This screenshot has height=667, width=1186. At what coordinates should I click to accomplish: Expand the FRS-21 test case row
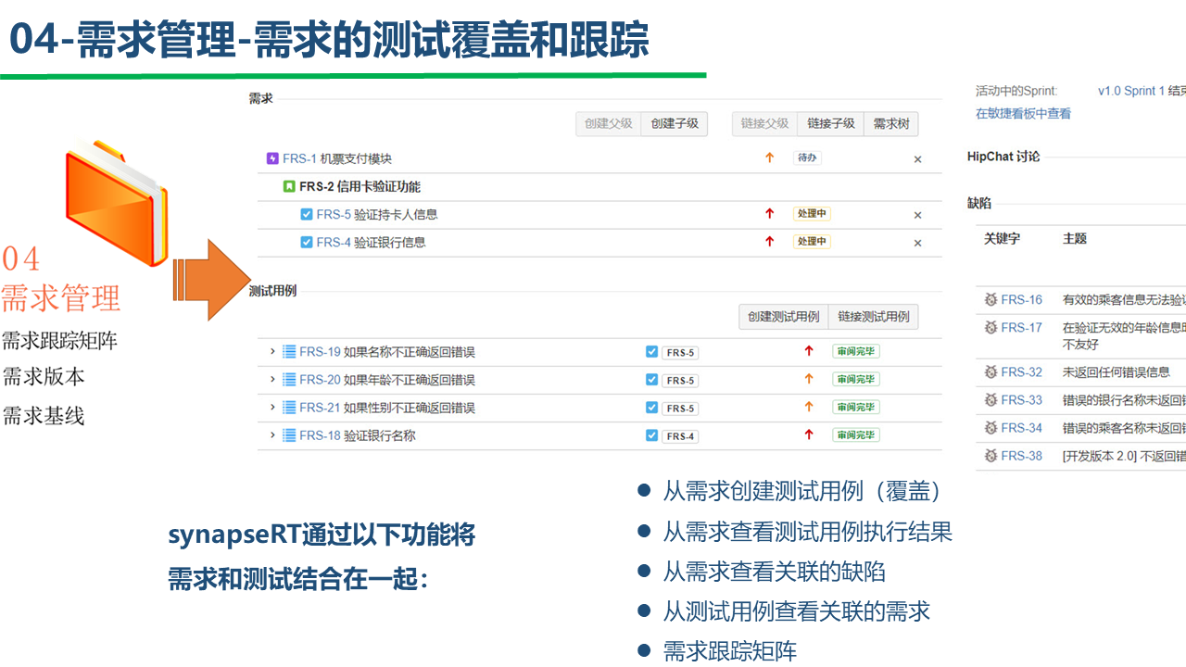click(x=272, y=408)
